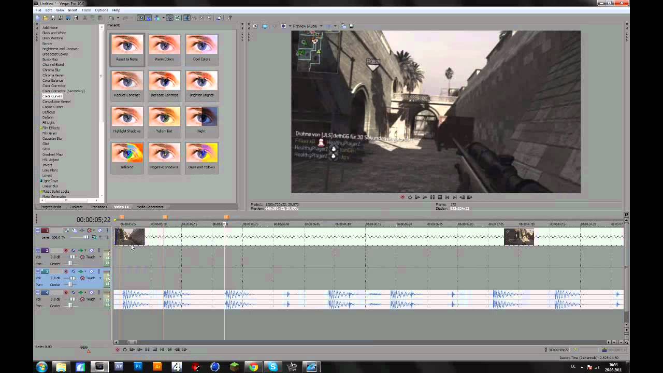The height and width of the screenshot is (373, 663).
Task: Select the Color Curves effect
Action: point(52,96)
